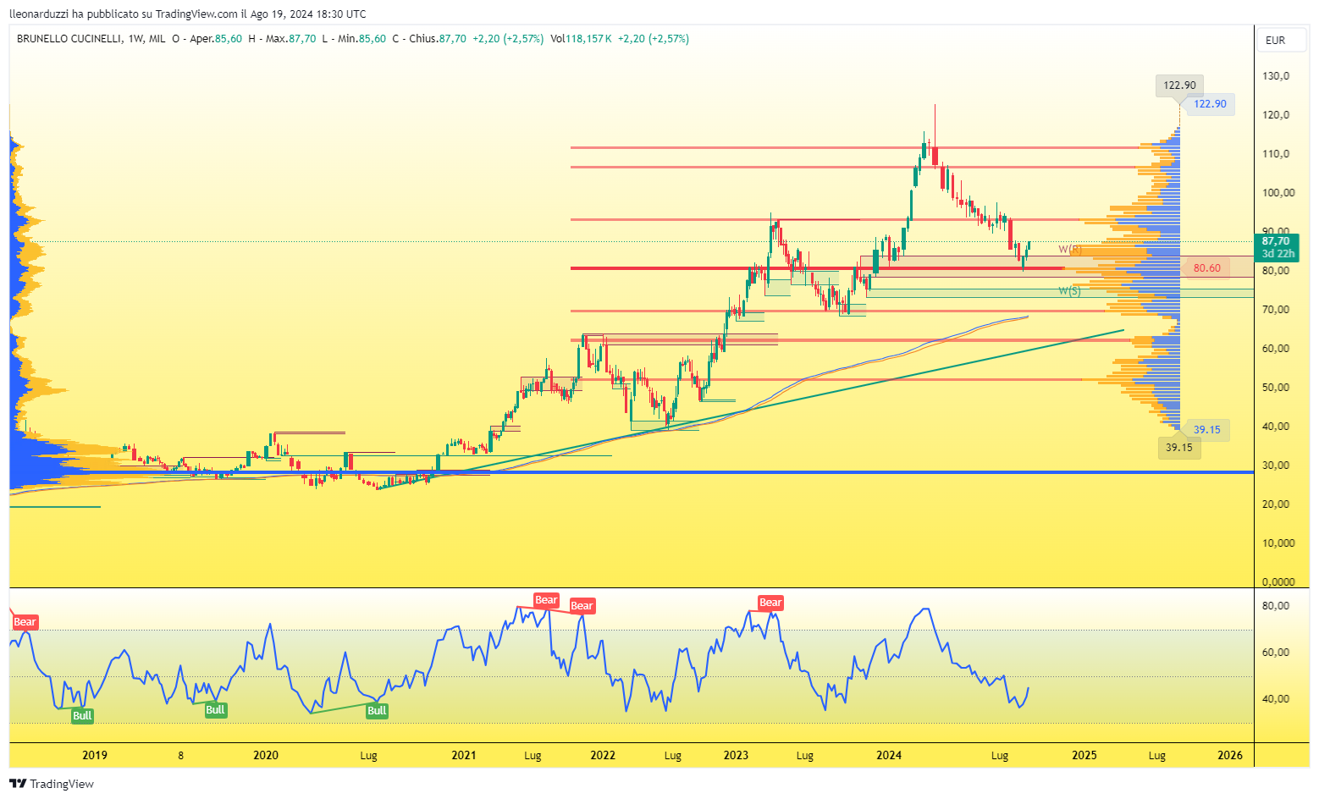Select the grey 39.15 low price label
The width and height of the screenshot is (1319, 799).
click(1178, 448)
